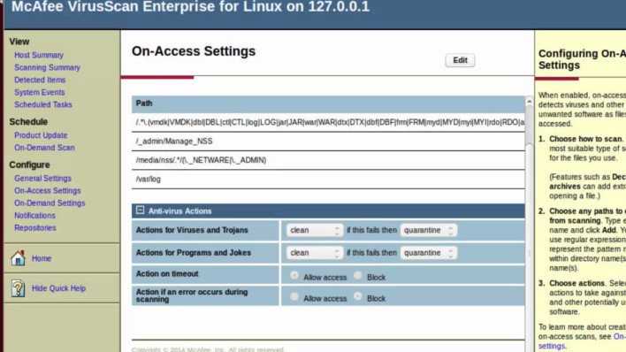Collapse the Anti-virus Actions section
The height and width of the screenshot is (352, 626).
[x=140, y=210]
